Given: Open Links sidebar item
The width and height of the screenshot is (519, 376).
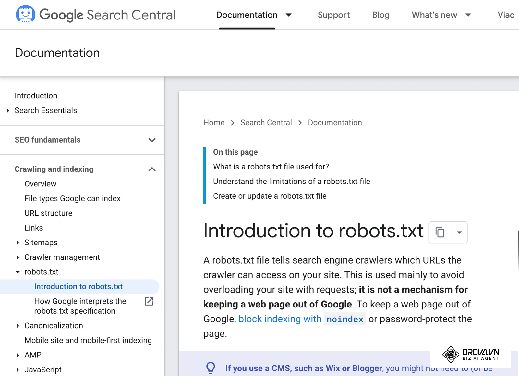Looking at the screenshot, I should tap(34, 228).
